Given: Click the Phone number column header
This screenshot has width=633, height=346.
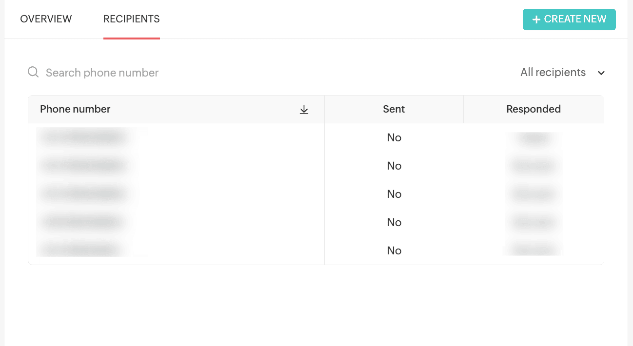Looking at the screenshot, I should click(75, 109).
